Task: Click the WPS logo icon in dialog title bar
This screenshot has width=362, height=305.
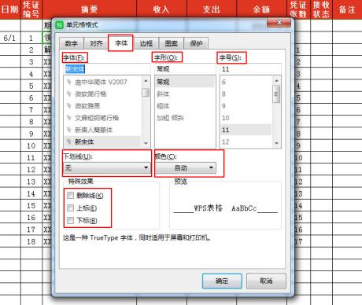Action: (60, 25)
